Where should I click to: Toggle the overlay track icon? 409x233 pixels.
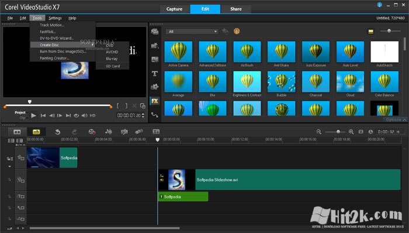click(x=20, y=180)
